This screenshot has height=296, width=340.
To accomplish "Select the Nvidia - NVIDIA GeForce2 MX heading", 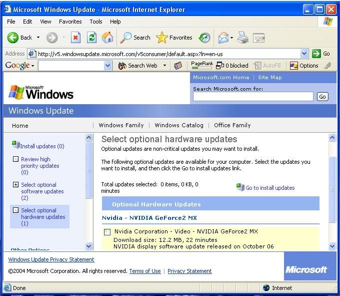I will click(x=149, y=218).
